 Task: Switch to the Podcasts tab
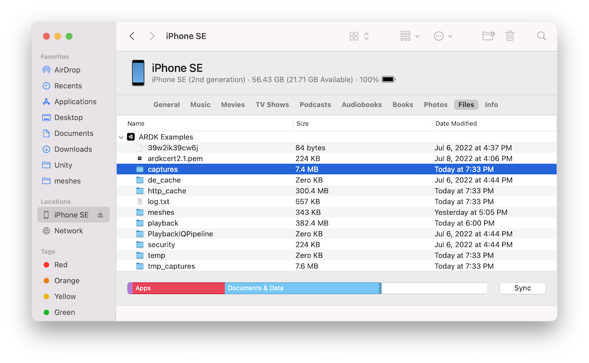(x=315, y=105)
